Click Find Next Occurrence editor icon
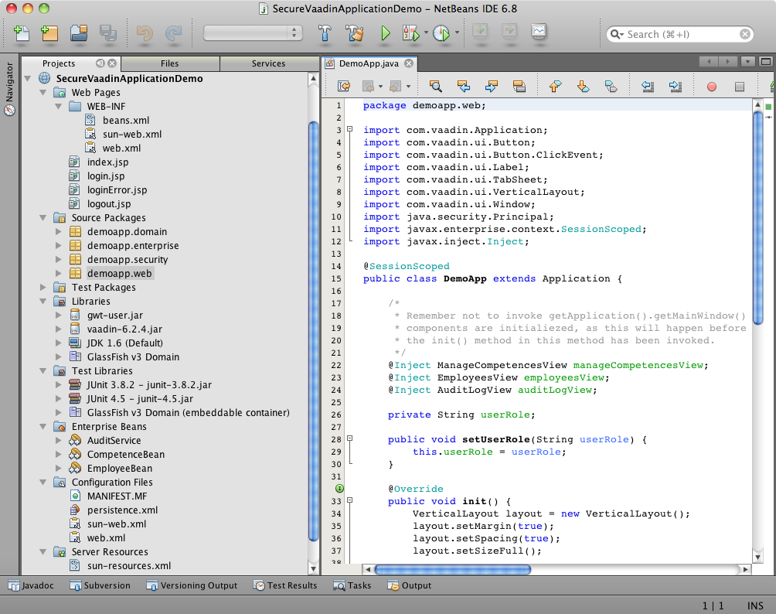The height and width of the screenshot is (614, 776). (x=491, y=86)
